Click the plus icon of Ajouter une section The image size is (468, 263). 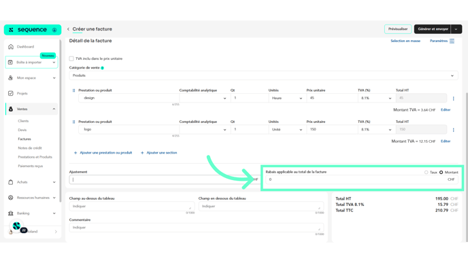pyautogui.click(x=142, y=153)
